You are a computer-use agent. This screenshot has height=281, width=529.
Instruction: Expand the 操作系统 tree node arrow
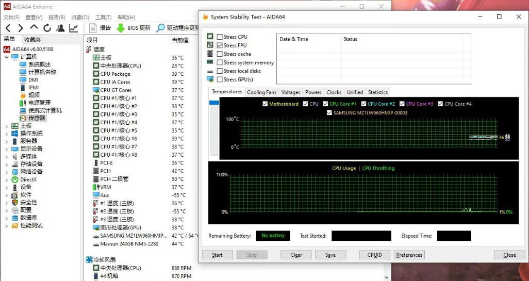[x=7, y=134]
